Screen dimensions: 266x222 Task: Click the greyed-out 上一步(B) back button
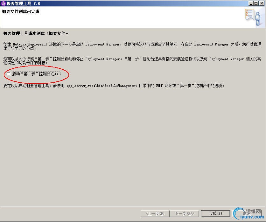coord(155,213)
